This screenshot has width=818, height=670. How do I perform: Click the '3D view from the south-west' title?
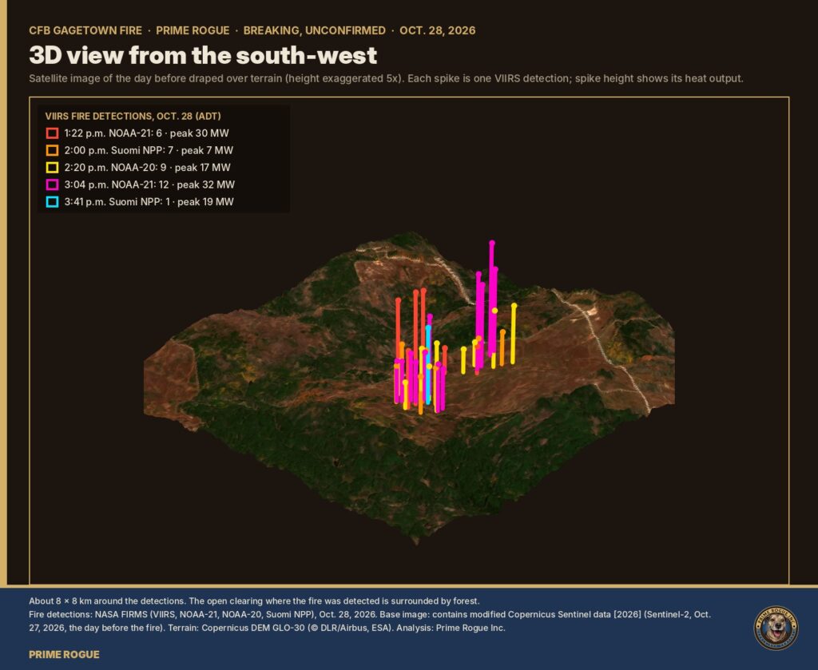tap(203, 55)
